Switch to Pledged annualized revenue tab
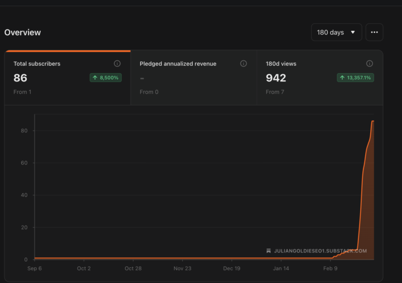 tap(193, 78)
